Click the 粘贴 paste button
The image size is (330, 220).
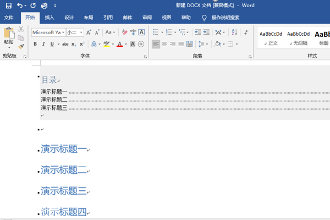pyautogui.click(x=9, y=36)
